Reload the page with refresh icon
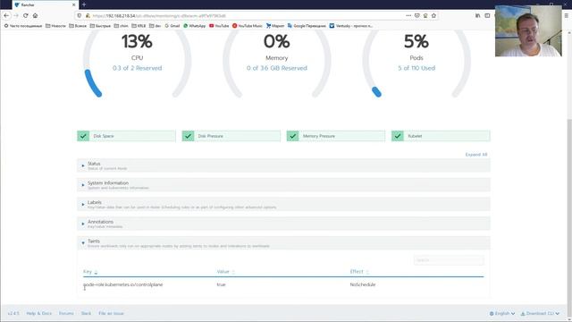The height and width of the screenshot is (322, 572). [26, 16]
